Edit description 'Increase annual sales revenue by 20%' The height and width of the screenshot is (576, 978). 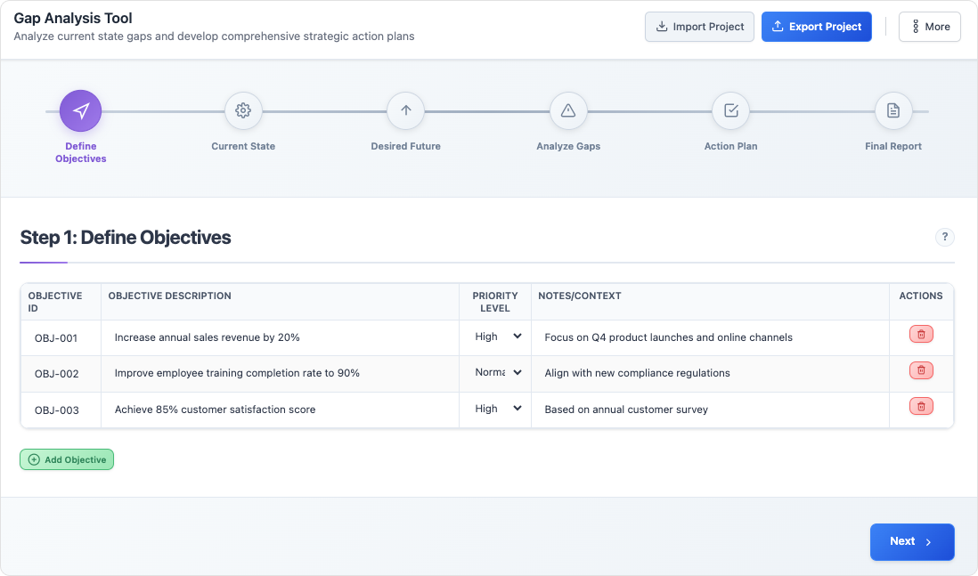click(280, 337)
